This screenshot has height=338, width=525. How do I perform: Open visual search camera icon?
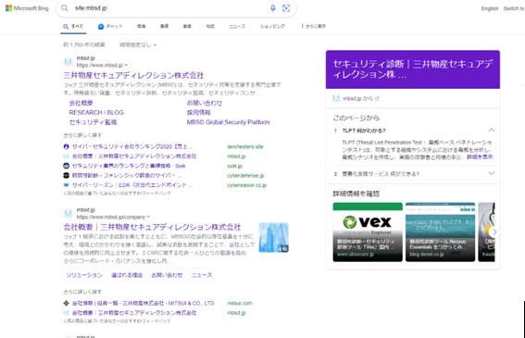[x=286, y=8]
